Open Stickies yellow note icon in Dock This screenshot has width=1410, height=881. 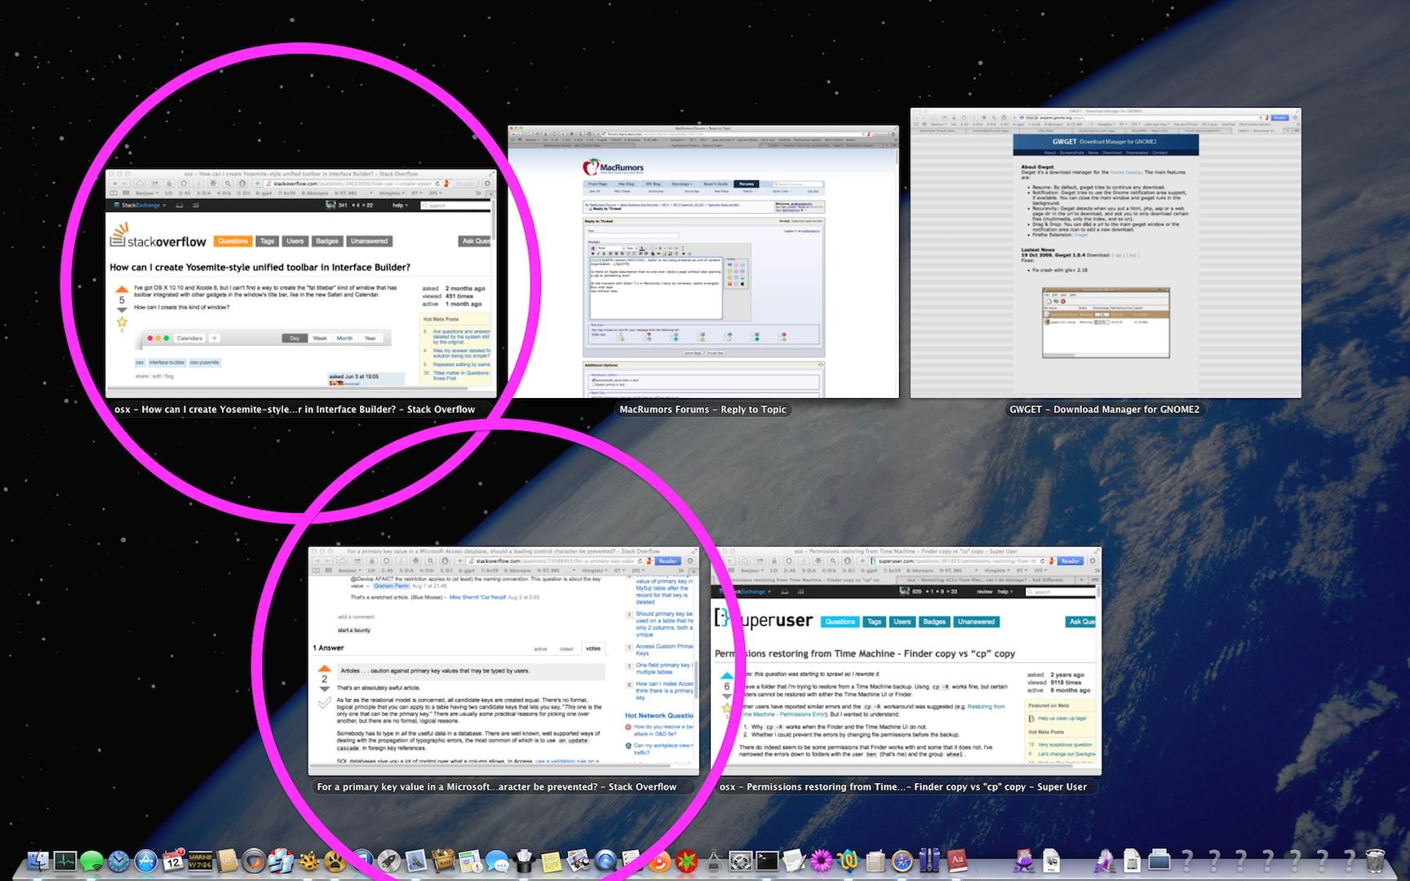point(551,861)
